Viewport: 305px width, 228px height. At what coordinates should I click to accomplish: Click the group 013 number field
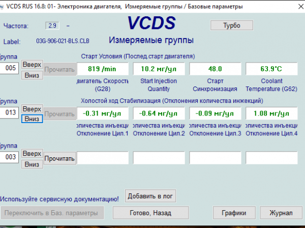coord(10,112)
